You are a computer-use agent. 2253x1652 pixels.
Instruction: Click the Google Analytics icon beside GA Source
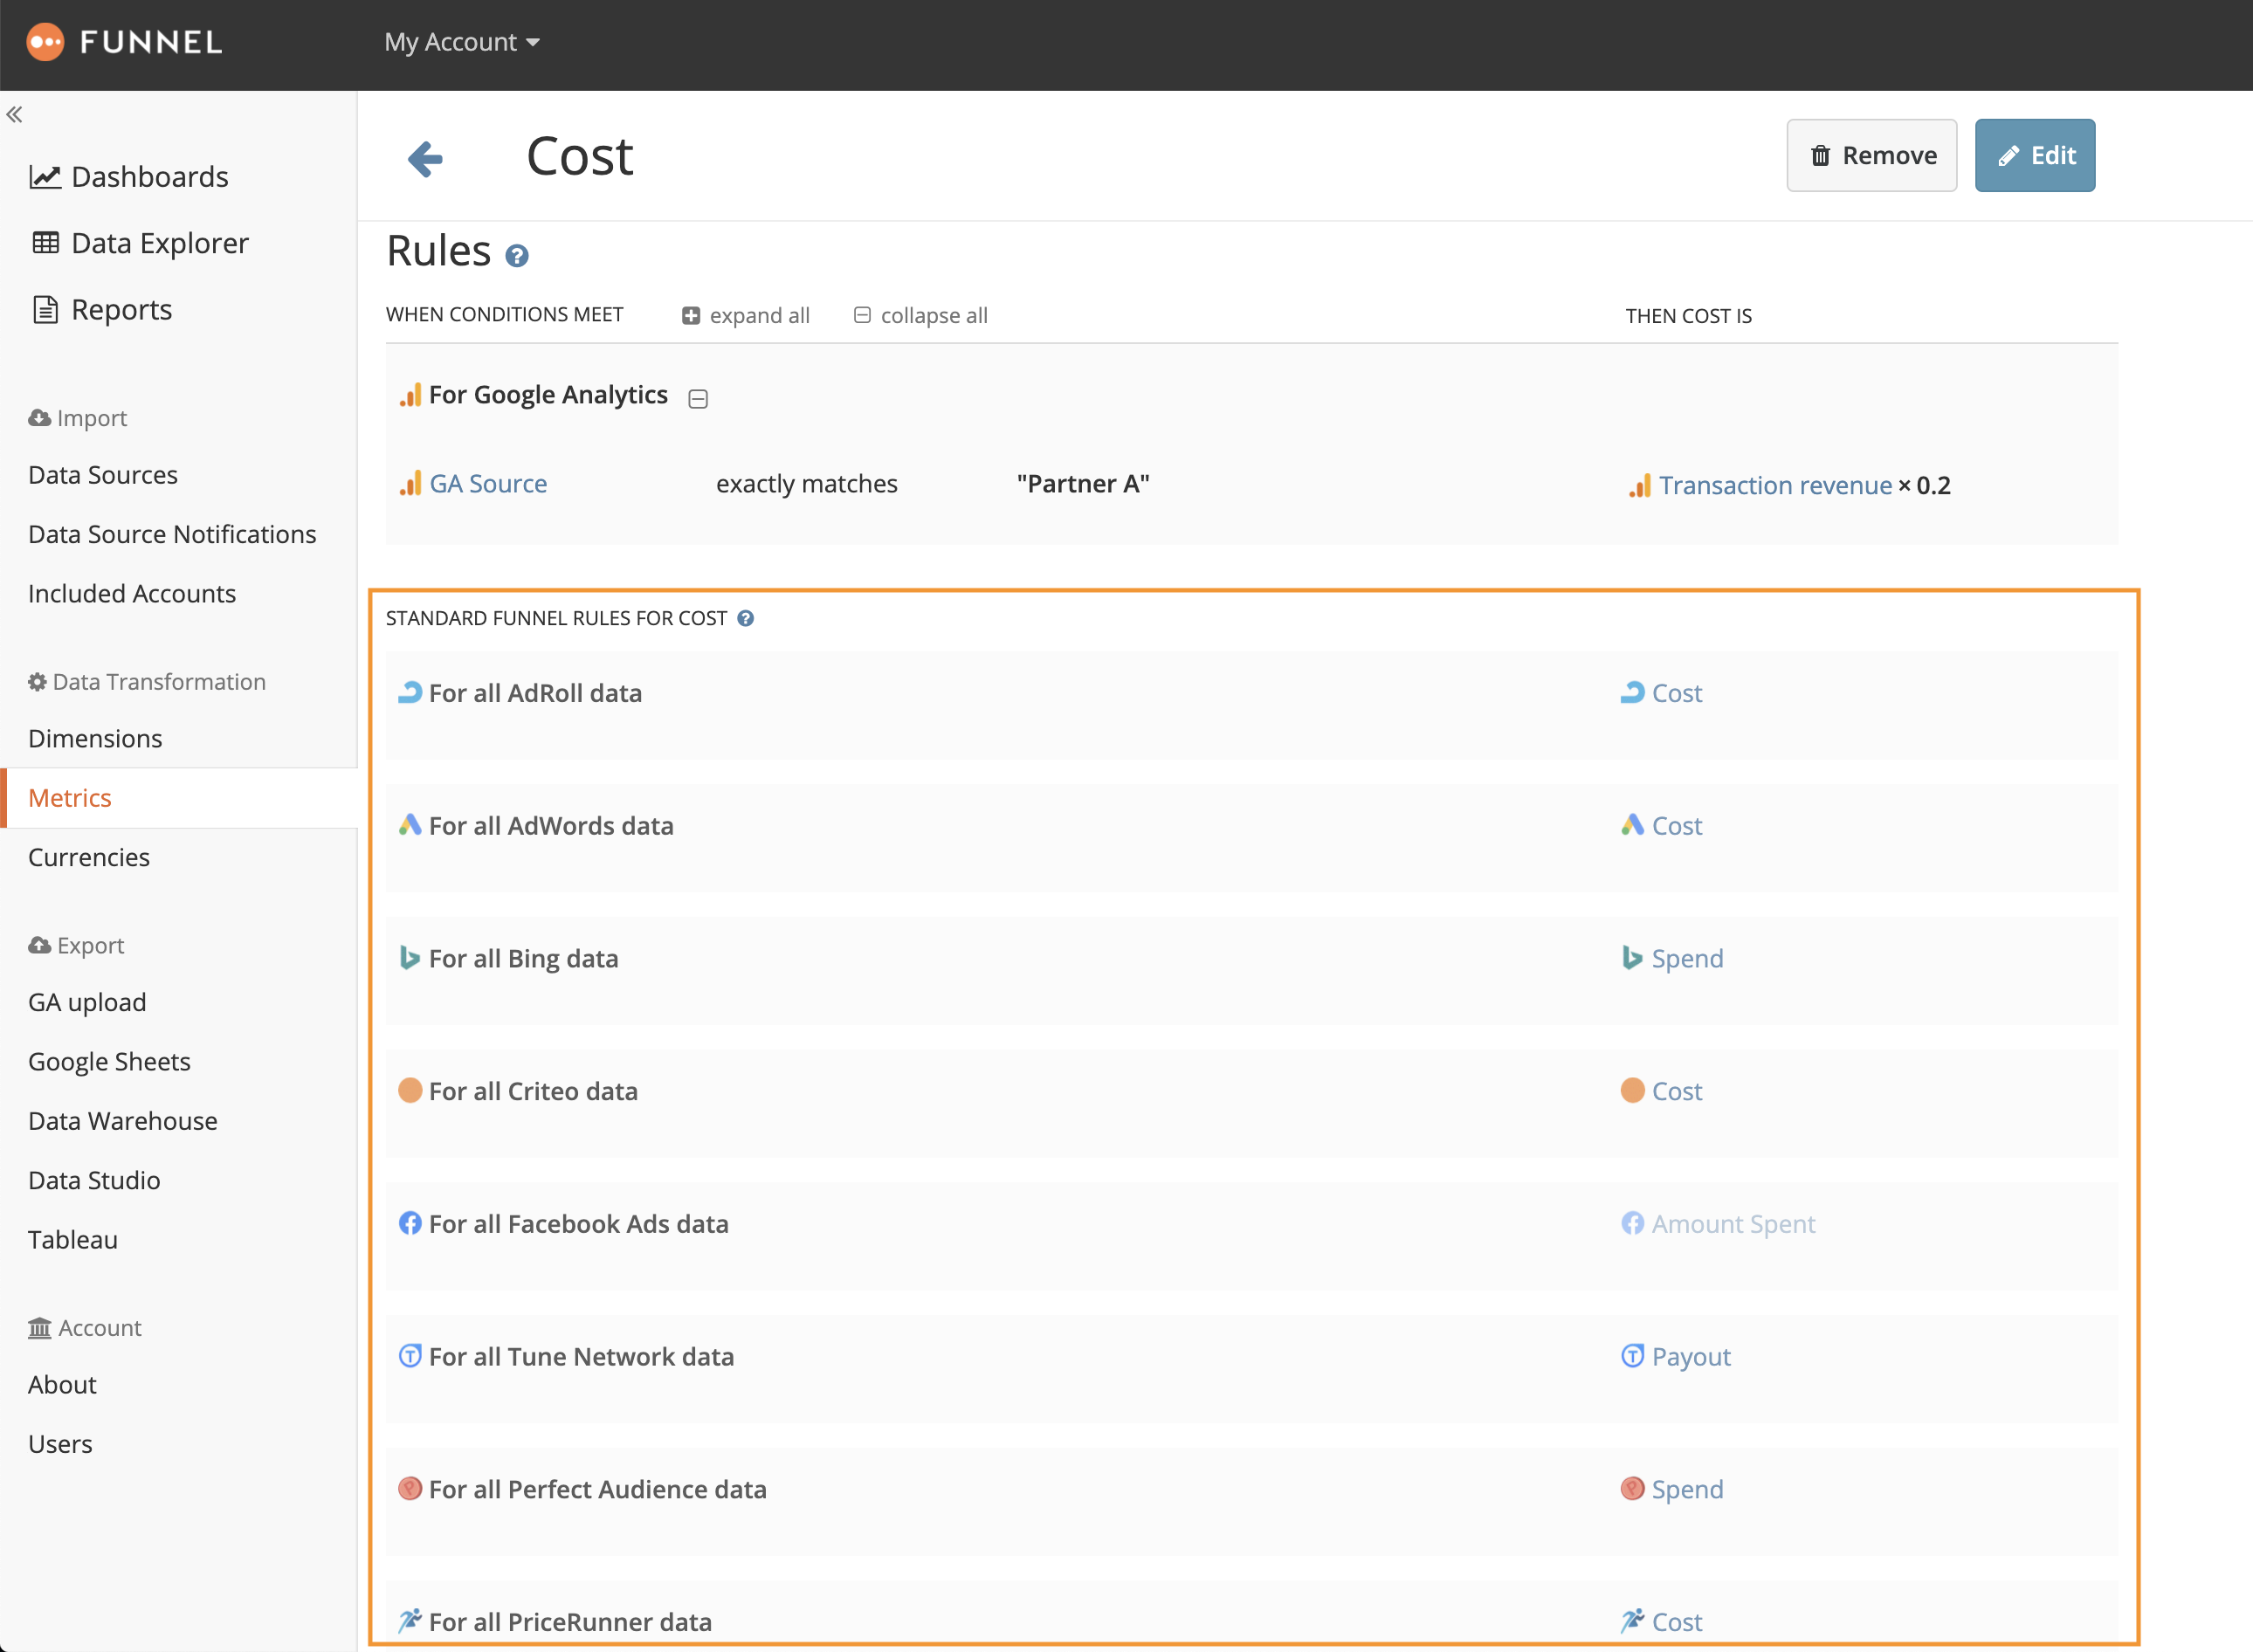coord(410,484)
